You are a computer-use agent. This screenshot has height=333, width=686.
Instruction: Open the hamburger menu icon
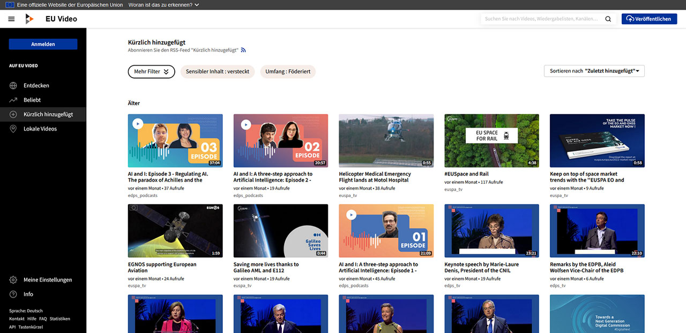pos(11,19)
